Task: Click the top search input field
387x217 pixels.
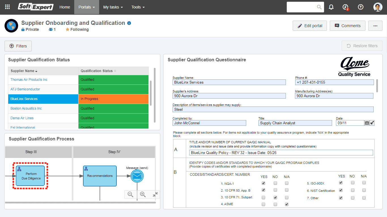Action: point(301,7)
